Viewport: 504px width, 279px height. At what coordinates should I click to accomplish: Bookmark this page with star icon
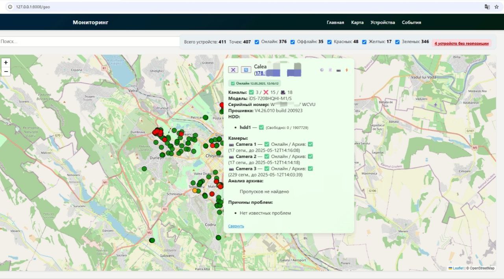coord(497,7)
